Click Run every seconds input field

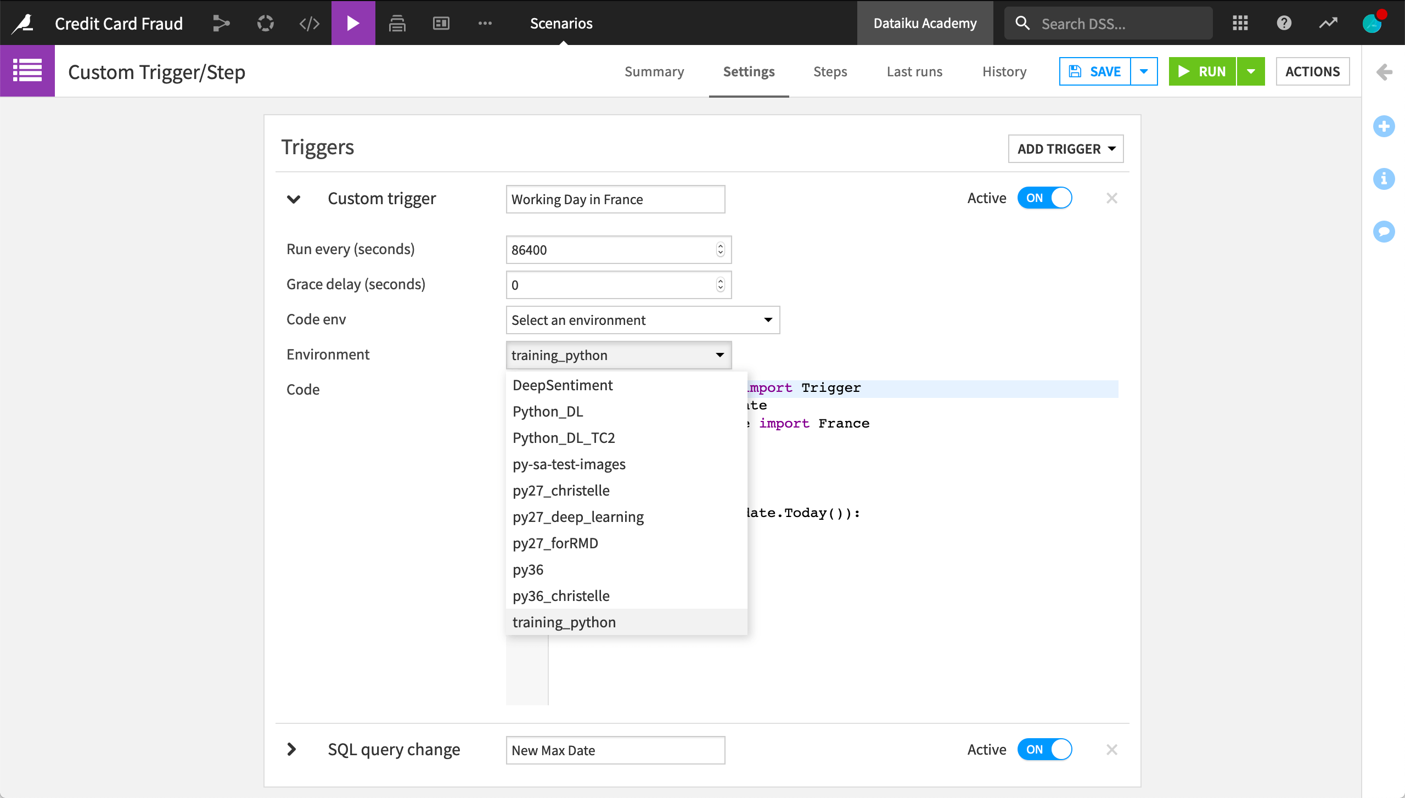coord(617,250)
